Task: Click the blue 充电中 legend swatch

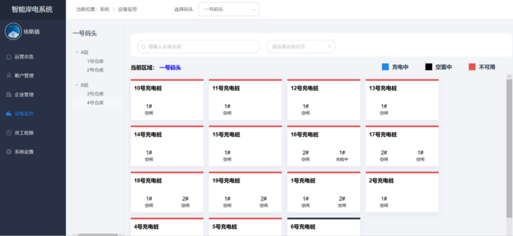Action: (x=385, y=67)
